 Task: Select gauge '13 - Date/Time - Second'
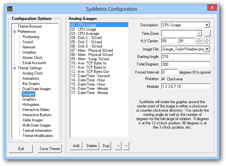pos(99,76)
